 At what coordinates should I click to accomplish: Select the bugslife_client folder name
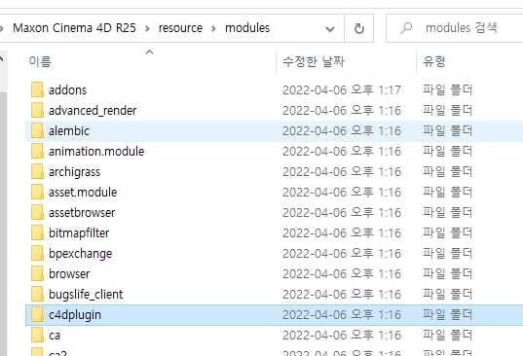click(86, 295)
